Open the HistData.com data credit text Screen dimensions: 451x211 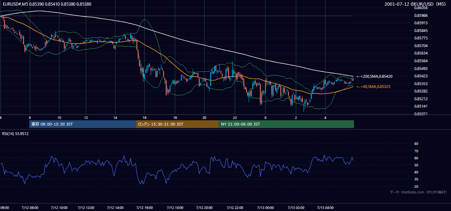pos(419,192)
